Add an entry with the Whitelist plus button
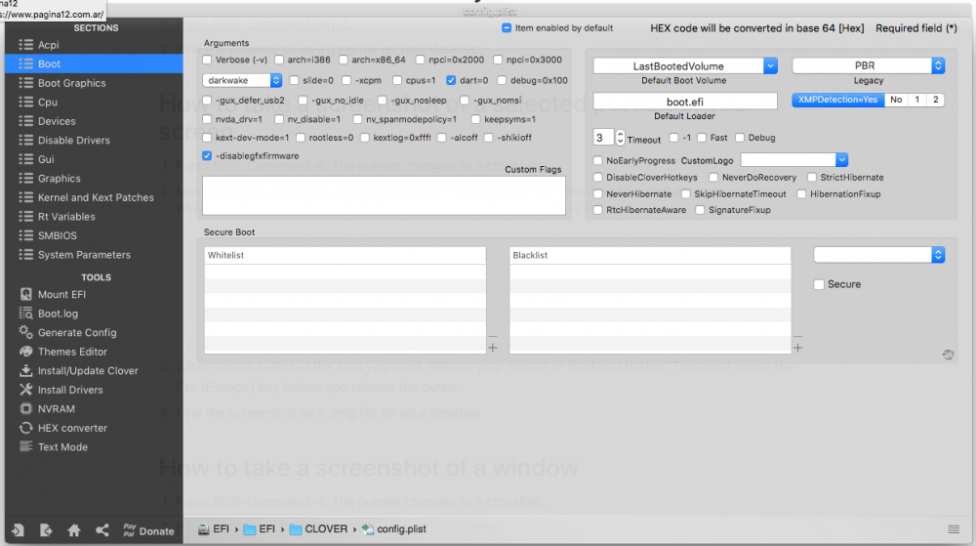The width and height of the screenshot is (976, 546). click(x=492, y=348)
